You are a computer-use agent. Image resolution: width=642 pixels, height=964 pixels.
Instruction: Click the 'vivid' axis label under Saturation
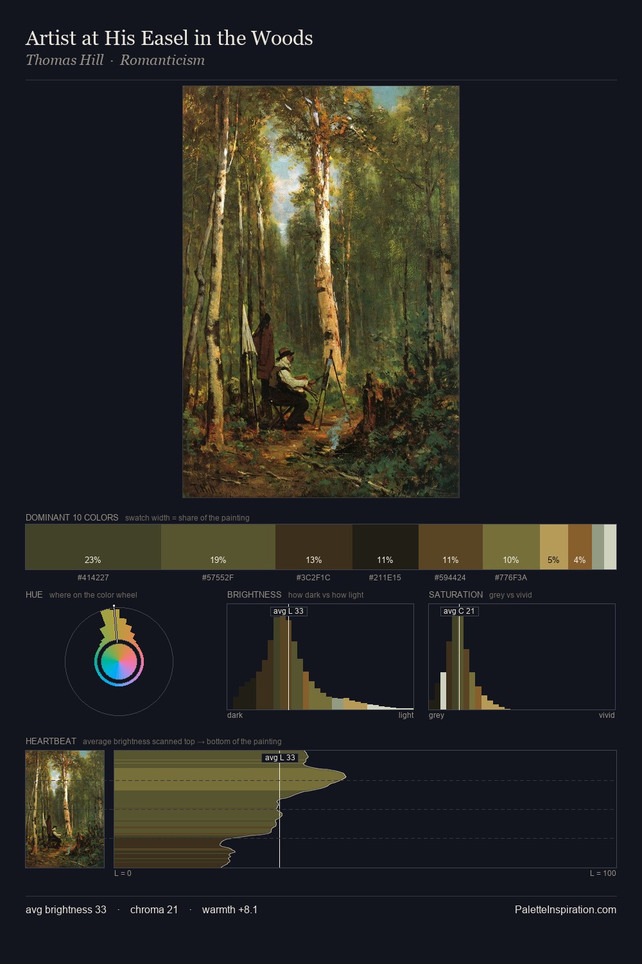click(607, 715)
